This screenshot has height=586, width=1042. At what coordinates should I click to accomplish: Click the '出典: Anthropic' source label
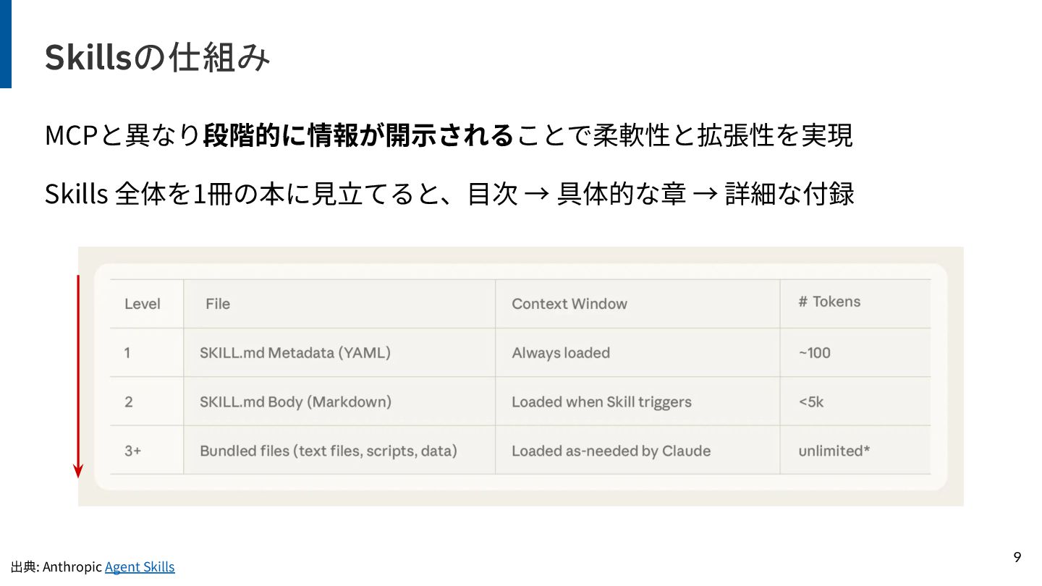point(56,566)
